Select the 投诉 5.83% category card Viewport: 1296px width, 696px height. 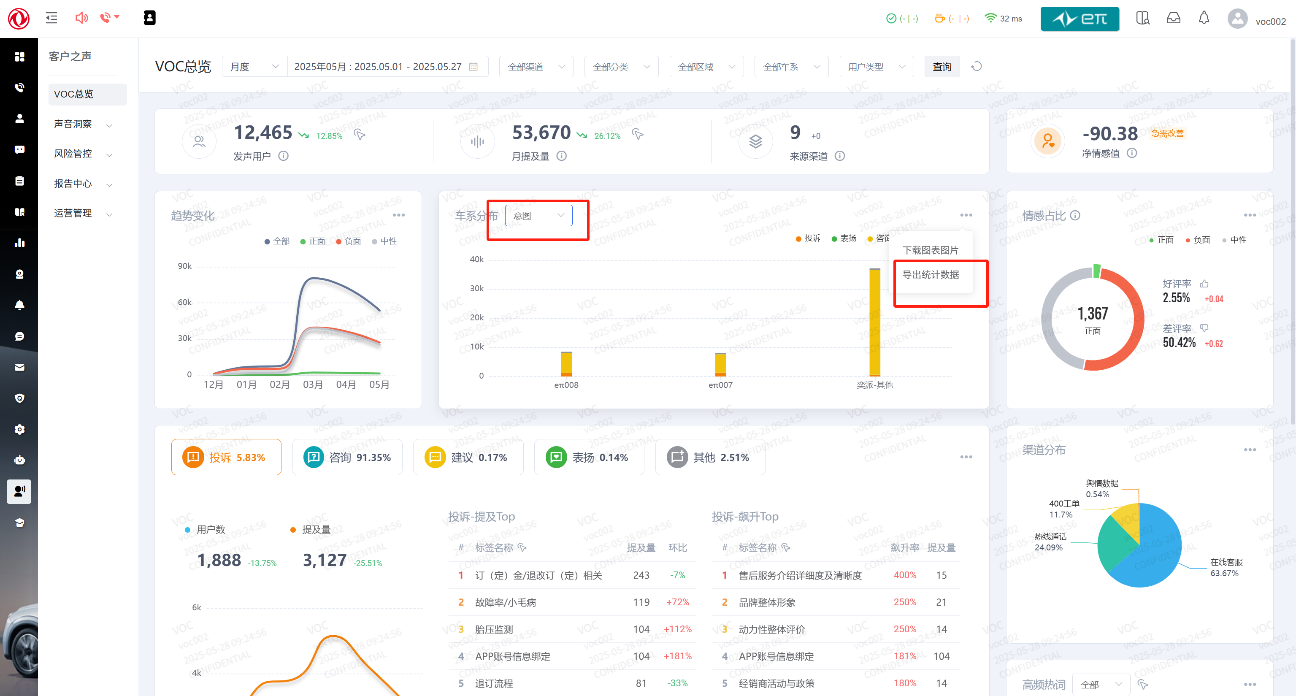pyautogui.click(x=226, y=457)
